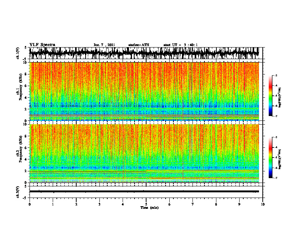The height and width of the screenshot is (229, 296).
Task: Click time-axis tick label "8"
Action: point(216,204)
